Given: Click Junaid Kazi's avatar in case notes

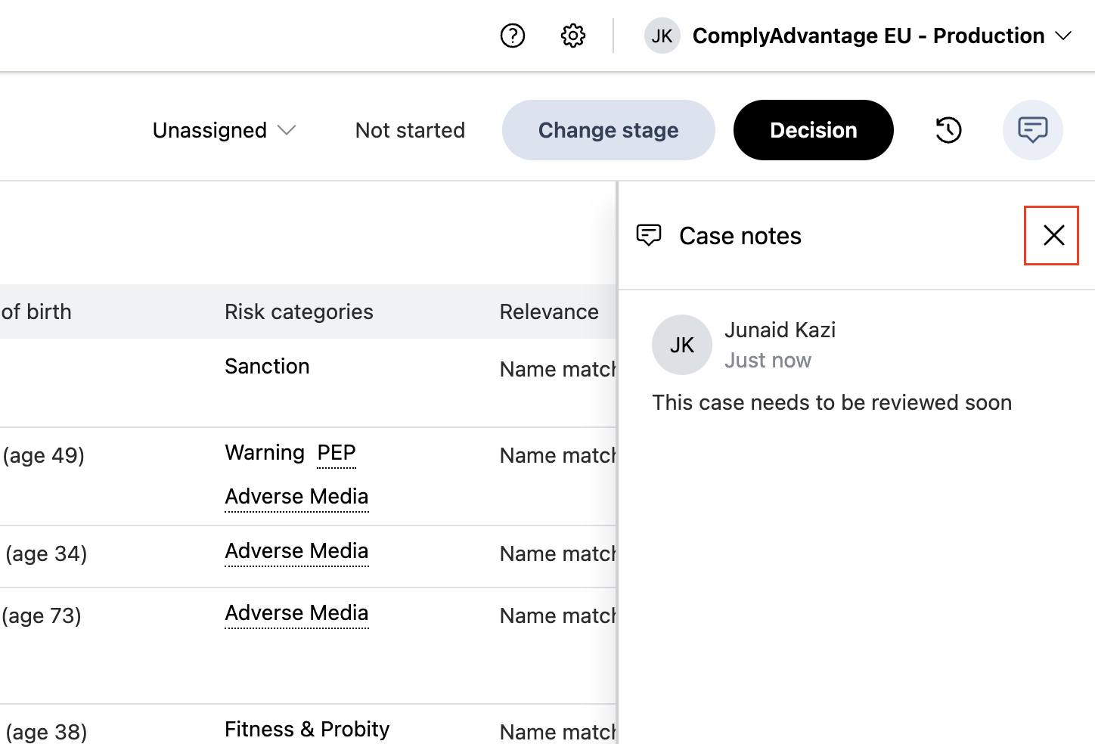Looking at the screenshot, I should click(x=681, y=345).
